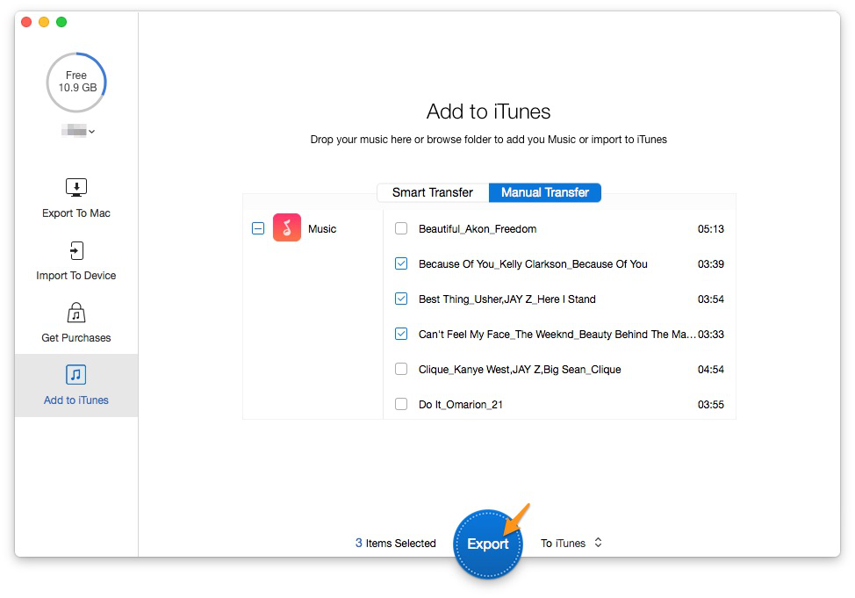Open the device name dropdown chevron
Image resolution: width=855 pixels, height=598 pixels.
coord(91,132)
